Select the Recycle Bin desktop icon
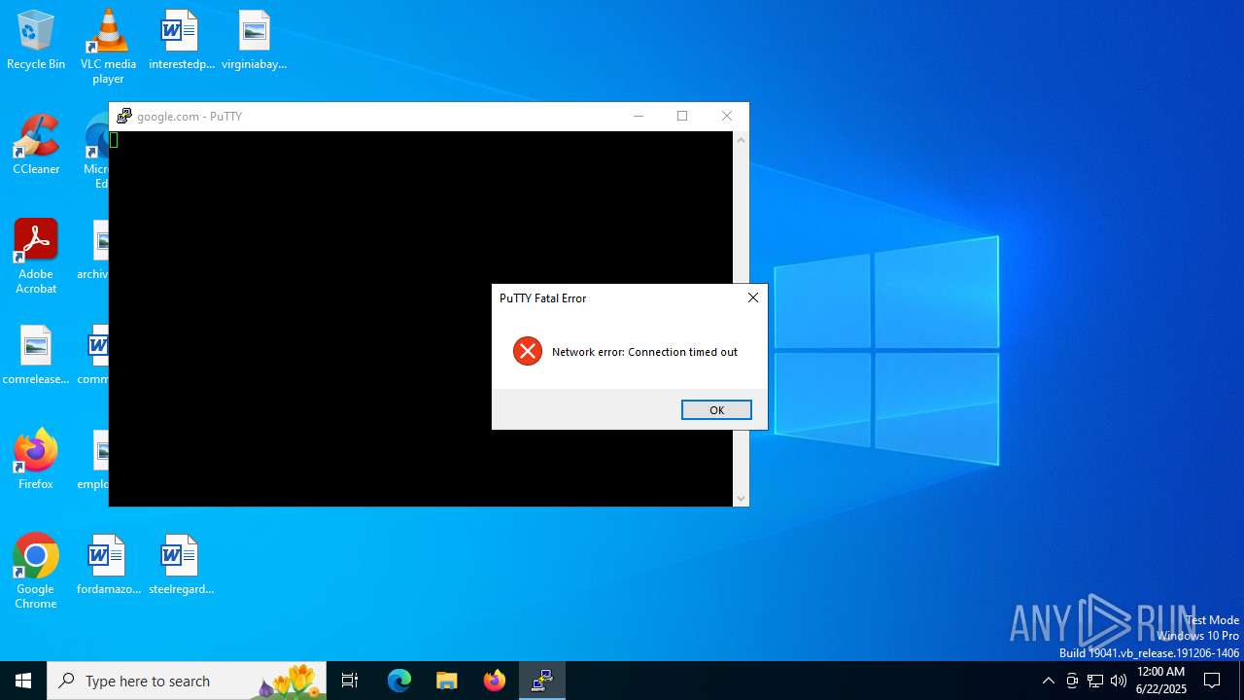This screenshot has width=1244, height=700. [x=36, y=41]
